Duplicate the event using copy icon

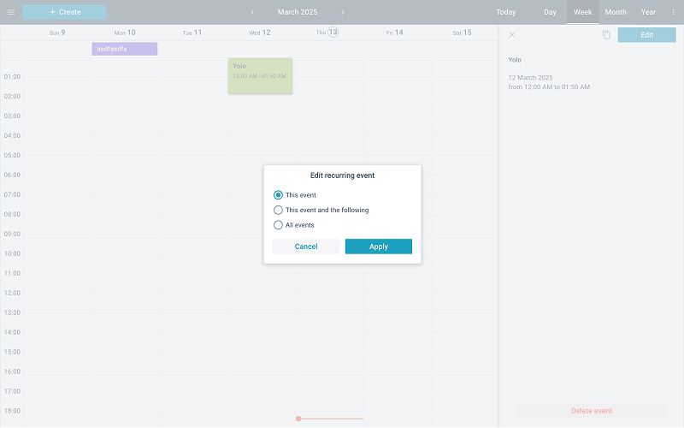[606, 35]
